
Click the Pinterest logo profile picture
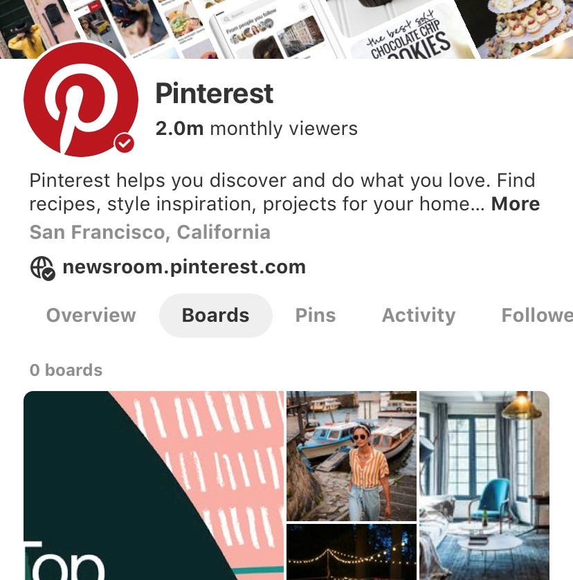click(81, 100)
